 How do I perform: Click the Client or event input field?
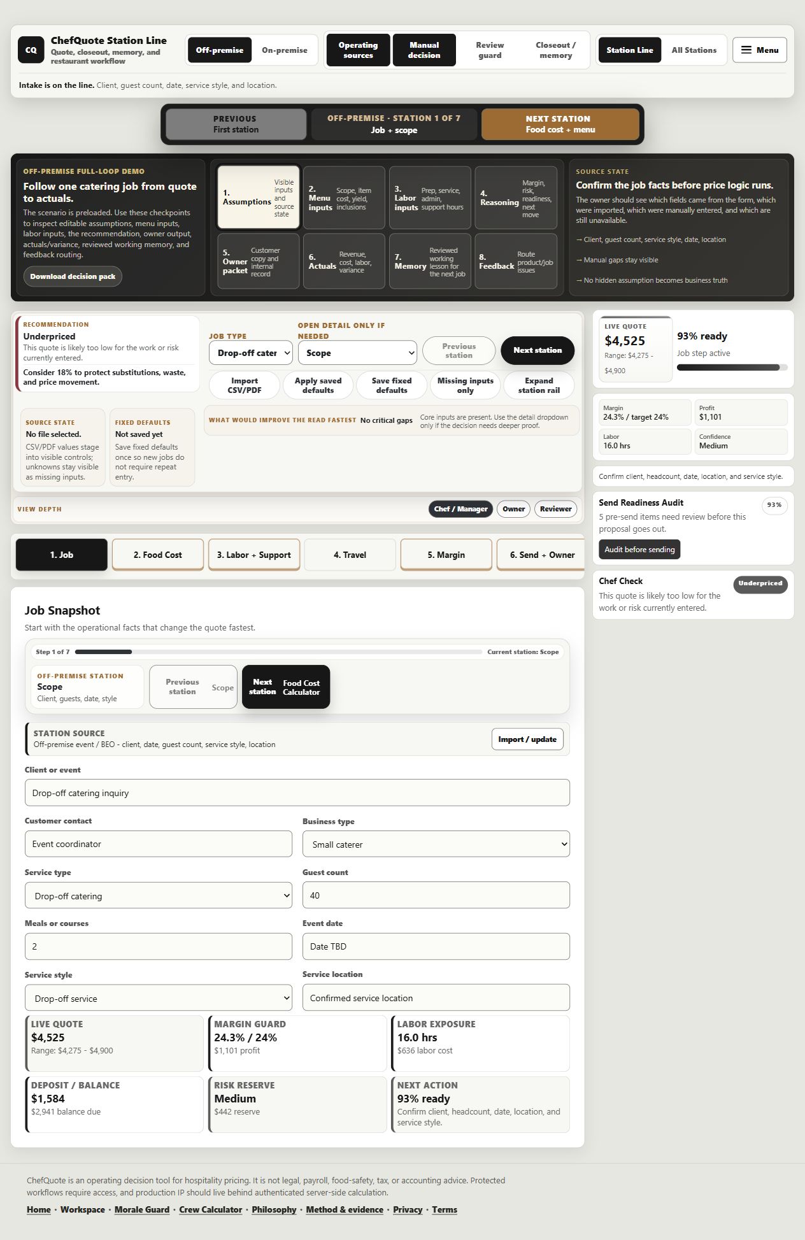[297, 793]
